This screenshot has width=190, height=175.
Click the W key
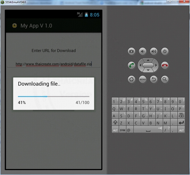122,108
